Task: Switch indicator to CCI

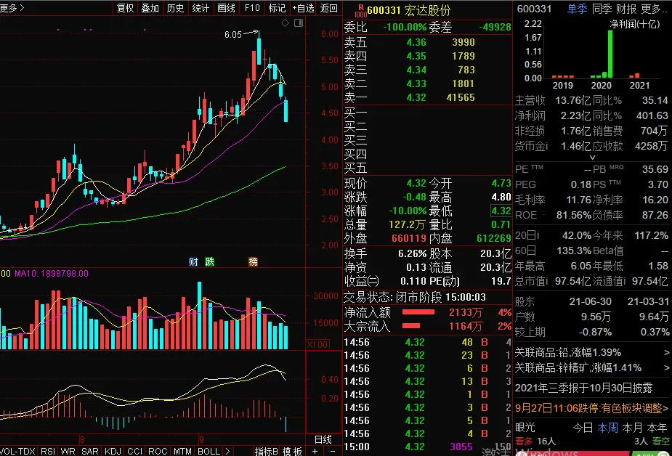Action: pyautogui.click(x=134, y=452)
